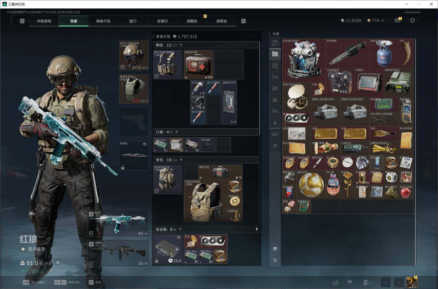Select the 战地医疗箱 first aid item
The width and height of the screenshot is (438, 289).
coord(198,65)
